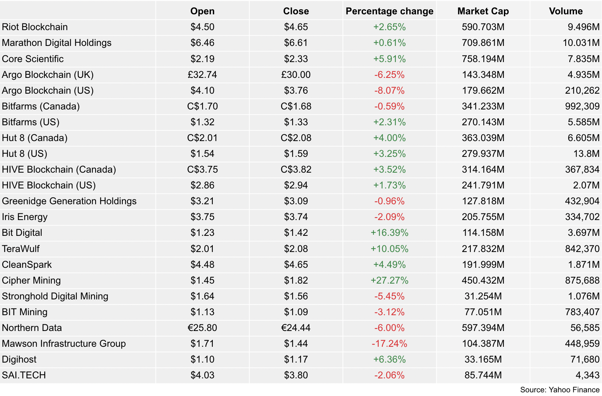The height and width of the screenshot is (396, 602).
Task: Click the Open column header
Action: coord(202,11)
